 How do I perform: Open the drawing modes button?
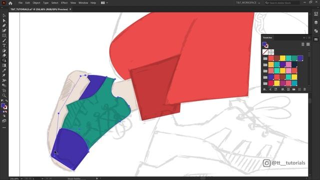[x=4, y=116]
